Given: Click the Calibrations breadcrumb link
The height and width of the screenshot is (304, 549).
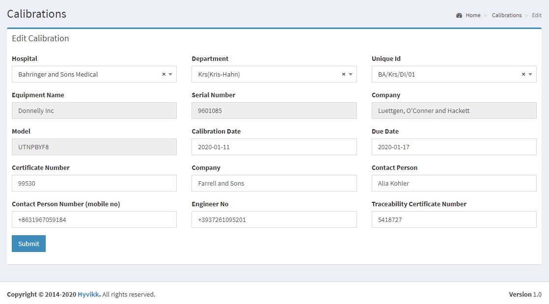Looking at the screenshot, I should 507,15.
